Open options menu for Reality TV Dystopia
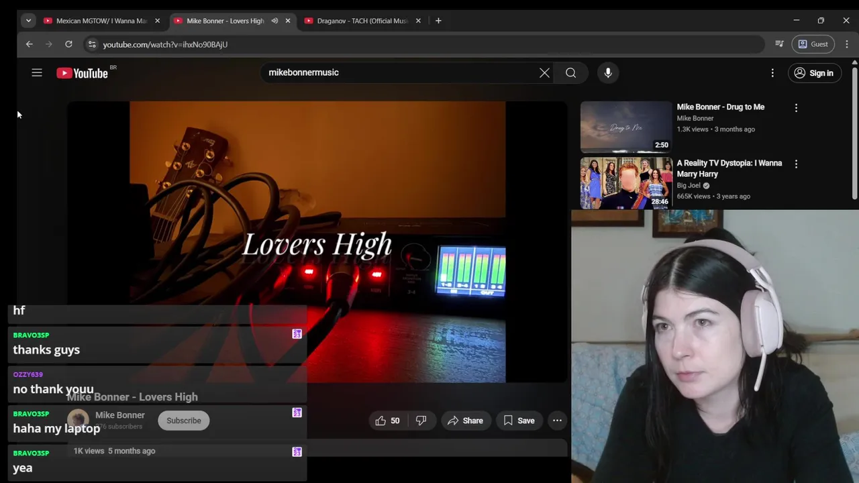859x483 pixels. click(x=796, y=164)
